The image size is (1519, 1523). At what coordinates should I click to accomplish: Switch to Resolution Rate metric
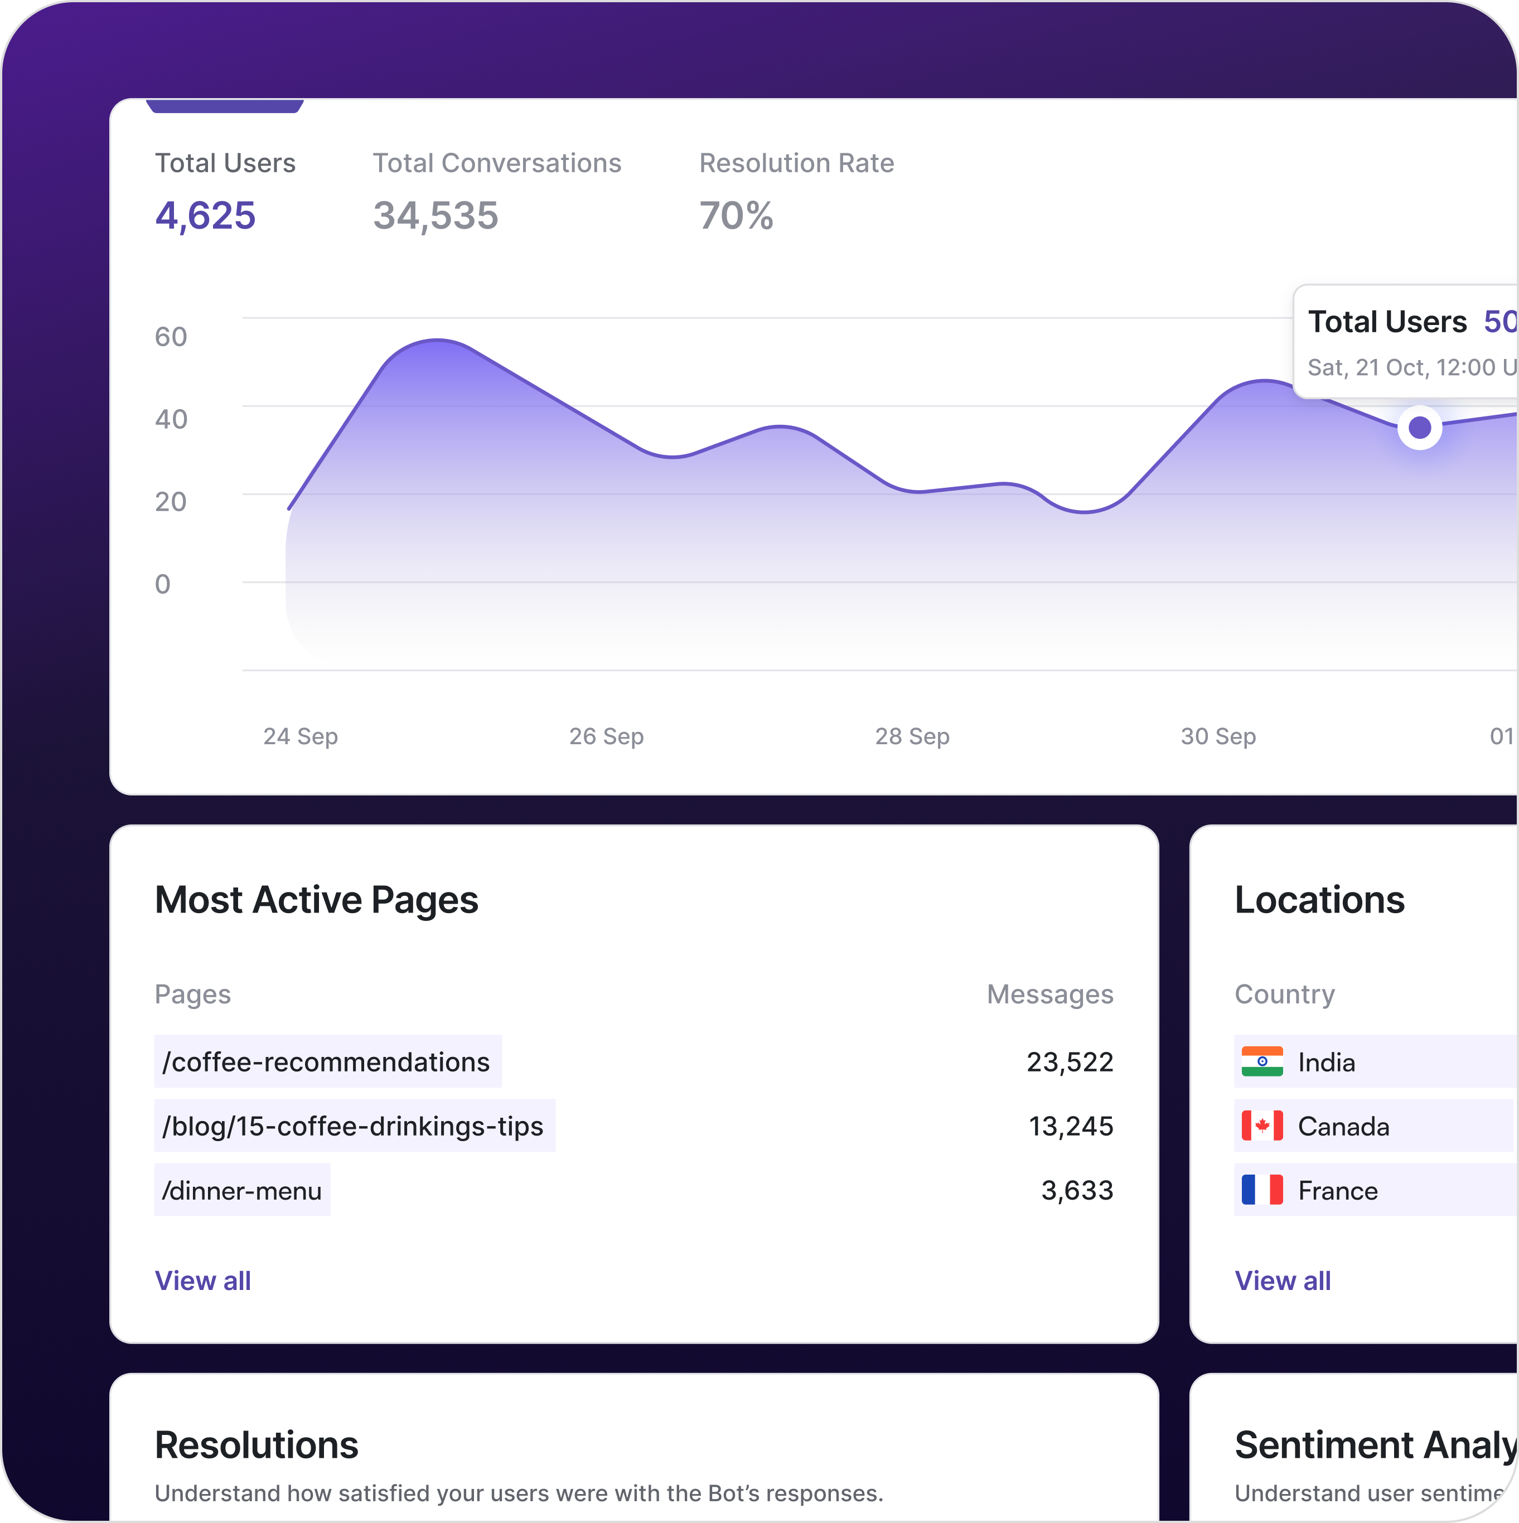pos(796,163)
